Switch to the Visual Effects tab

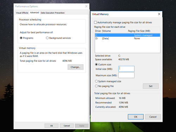[22, 13]
